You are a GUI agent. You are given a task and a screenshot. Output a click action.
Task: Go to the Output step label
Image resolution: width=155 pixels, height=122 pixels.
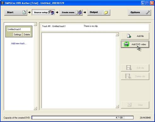tap(94, 12)
